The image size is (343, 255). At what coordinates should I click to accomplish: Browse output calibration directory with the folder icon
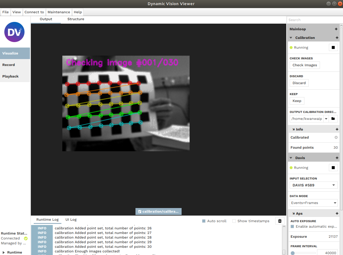tap(333, 118)
